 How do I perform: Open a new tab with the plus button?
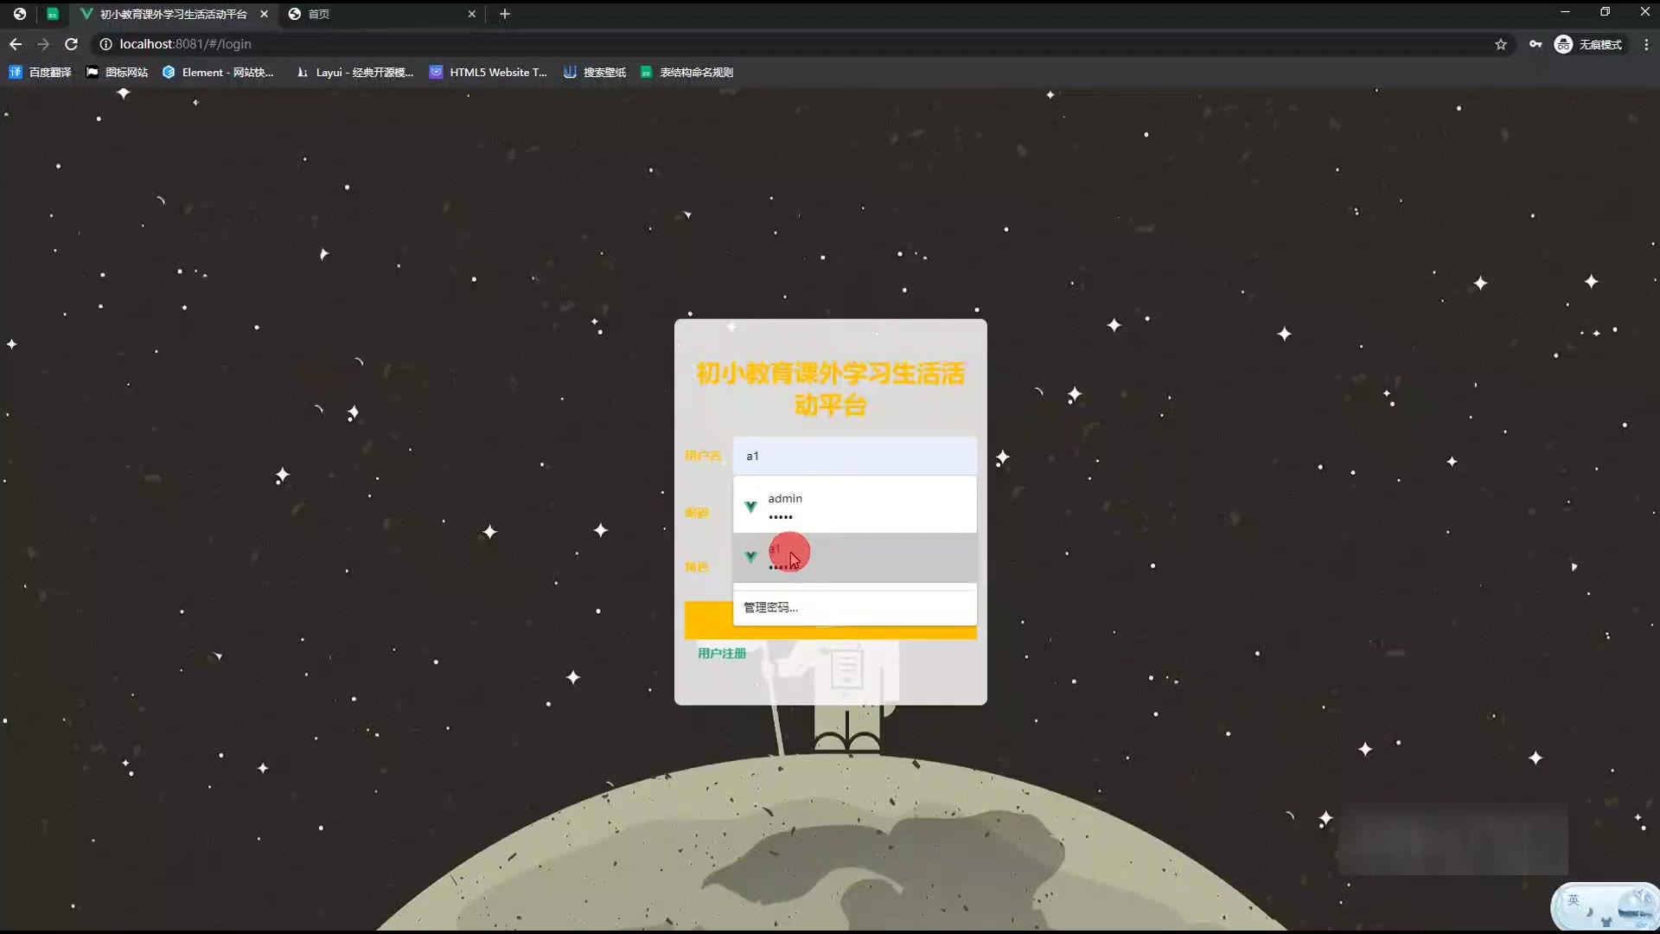click(505, 14)
